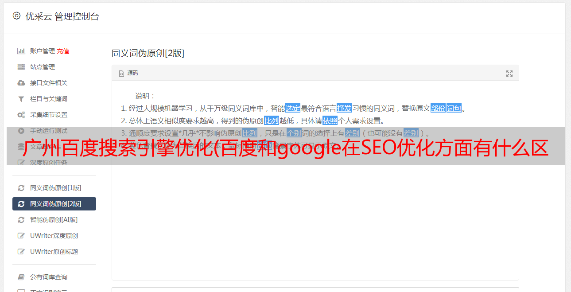Select the 栏目与关键词 filter icon
571x292 pixels.
21,99
